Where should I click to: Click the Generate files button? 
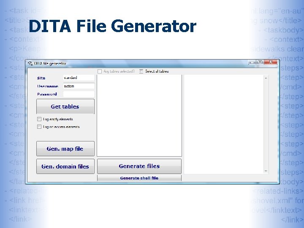[x=139, y=166]
